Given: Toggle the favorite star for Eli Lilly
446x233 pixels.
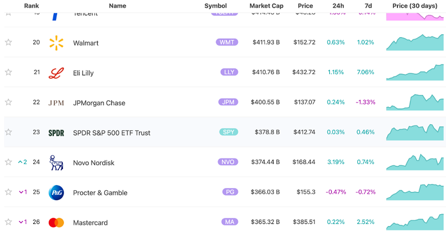Looking at the screenshot, I should [9, 72].
